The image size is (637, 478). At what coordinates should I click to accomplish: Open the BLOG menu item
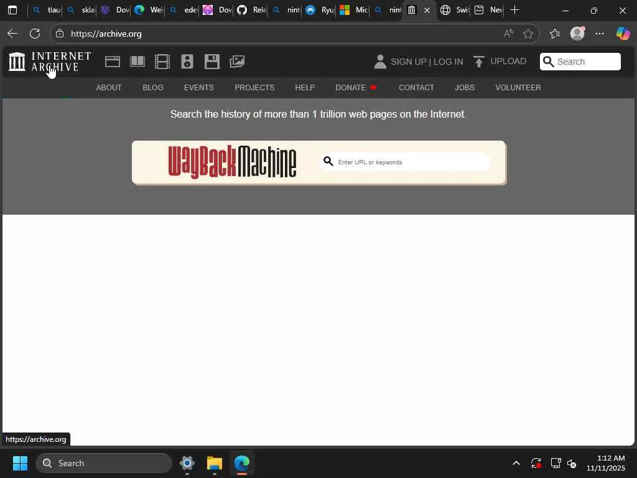click(153, 87)
